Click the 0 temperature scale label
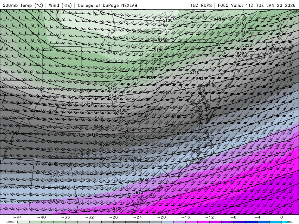The height and width of the screenshot is (224, 299). pos(282,217)
